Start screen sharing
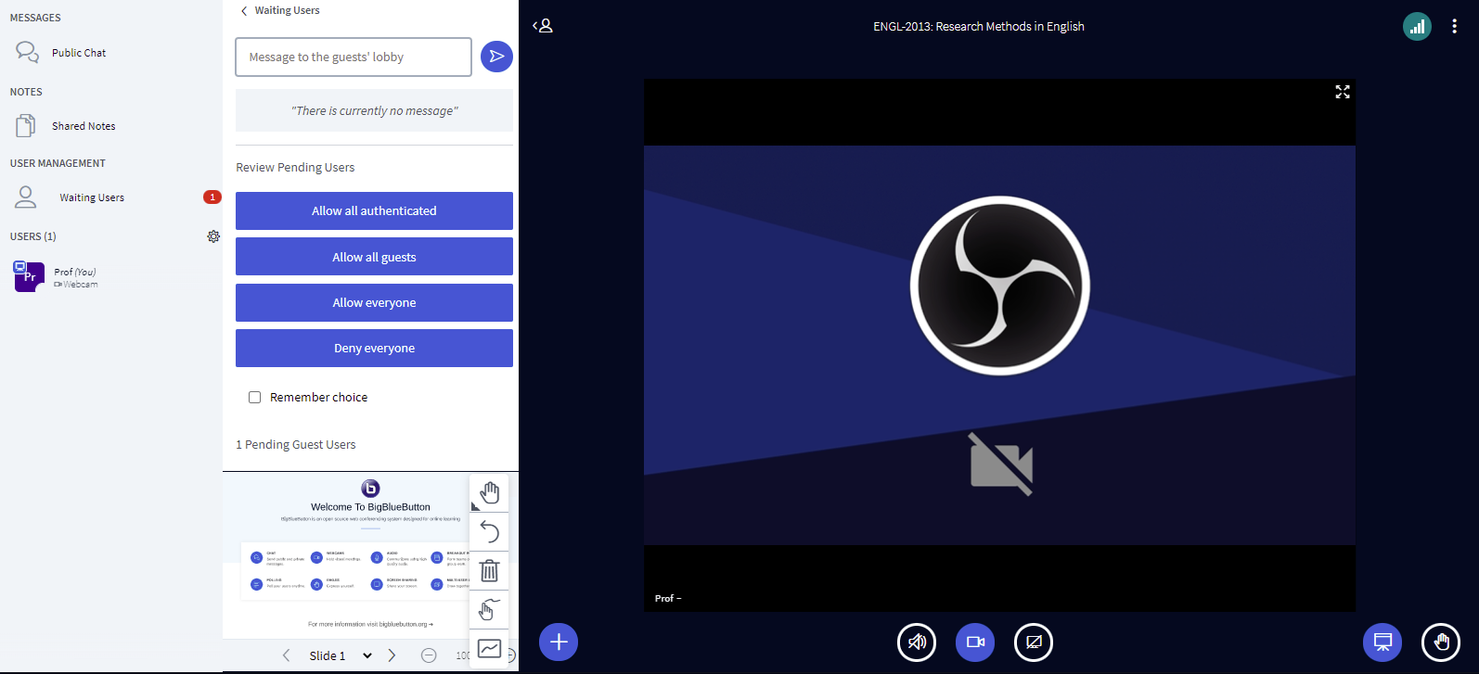The width and height of the screenshot is (1479, 674). click(1034, 642)
